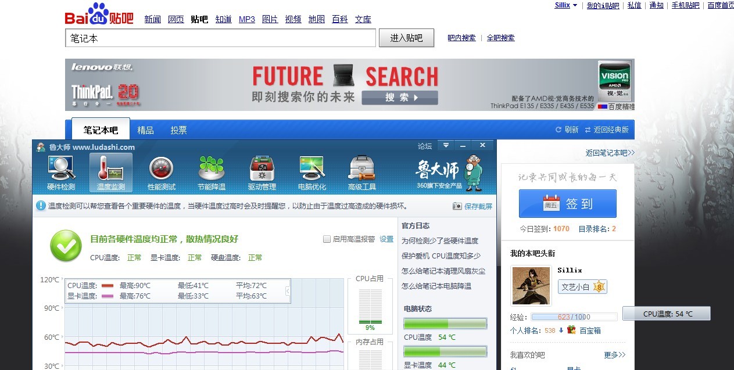Open 性能测试 performance test icon
734x370 pixels.
tap(162, 173)
